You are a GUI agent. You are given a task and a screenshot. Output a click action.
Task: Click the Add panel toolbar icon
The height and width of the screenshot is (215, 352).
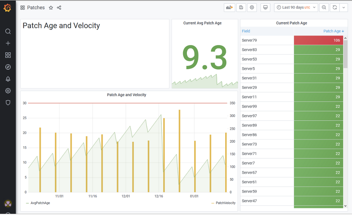(x=229, y=8)
